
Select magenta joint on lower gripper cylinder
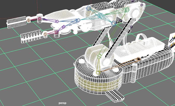tap(56, 32)
